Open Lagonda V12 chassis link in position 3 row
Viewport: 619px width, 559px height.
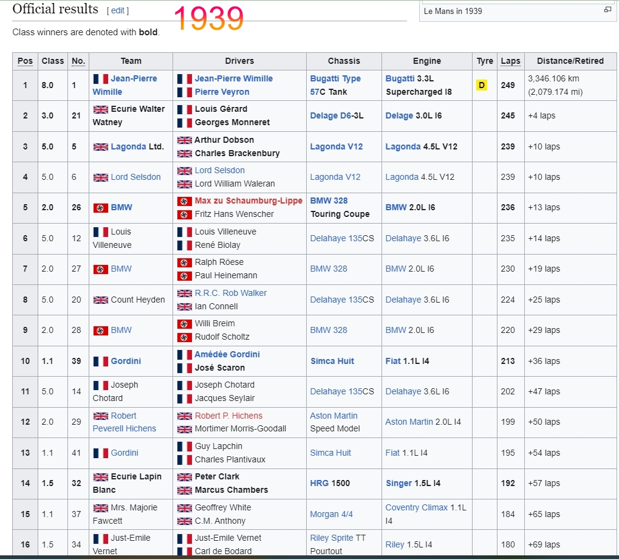coord(337,147)
